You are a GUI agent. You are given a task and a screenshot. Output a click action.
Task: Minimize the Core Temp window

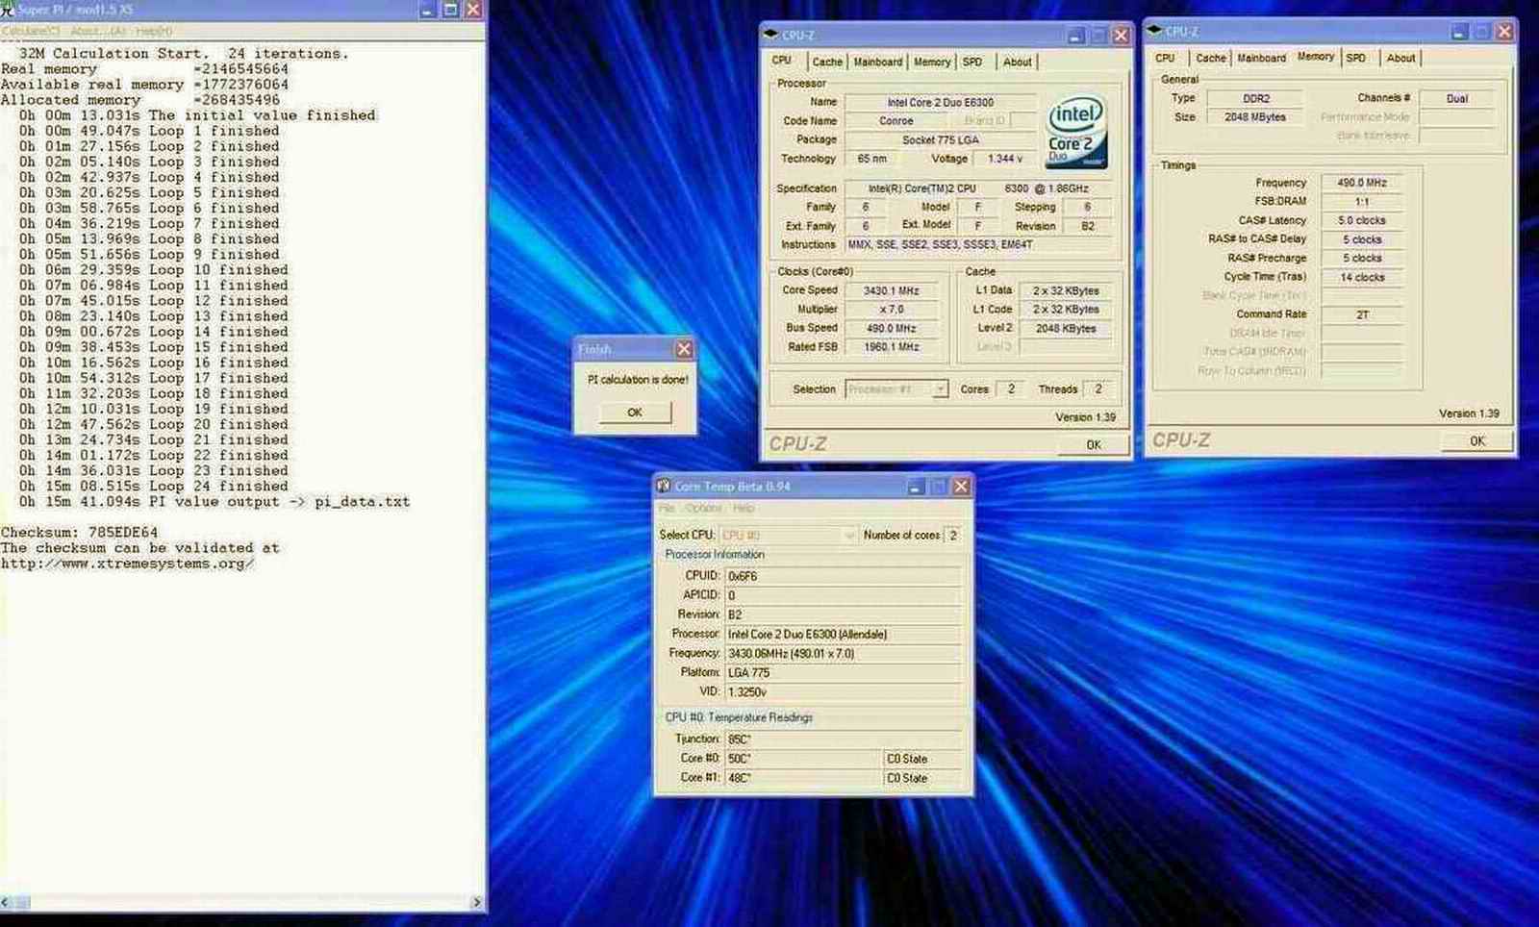point(916,487)
